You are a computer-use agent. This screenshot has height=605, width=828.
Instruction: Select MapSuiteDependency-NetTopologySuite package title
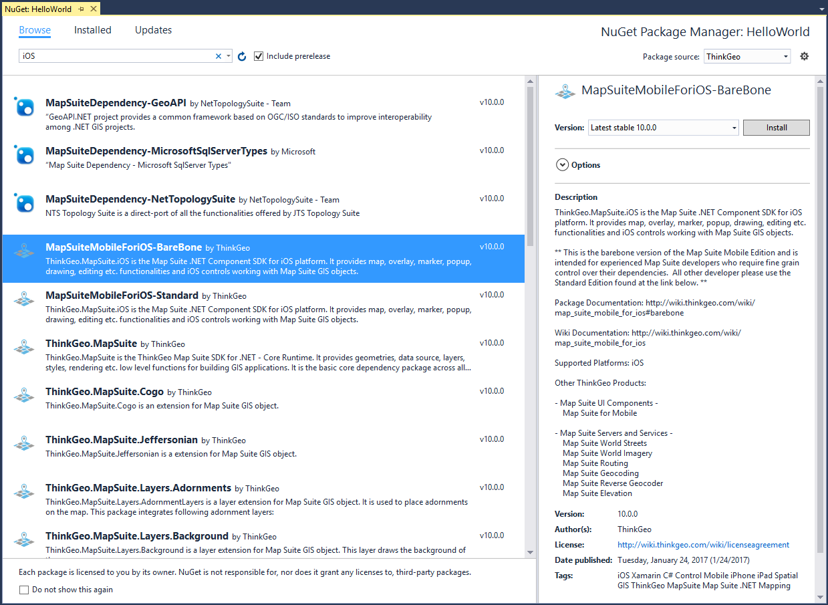140,199
